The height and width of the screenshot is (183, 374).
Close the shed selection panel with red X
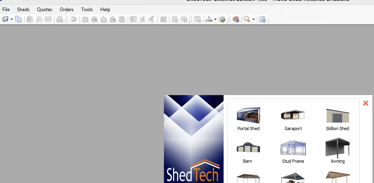(x=365, y=103)
